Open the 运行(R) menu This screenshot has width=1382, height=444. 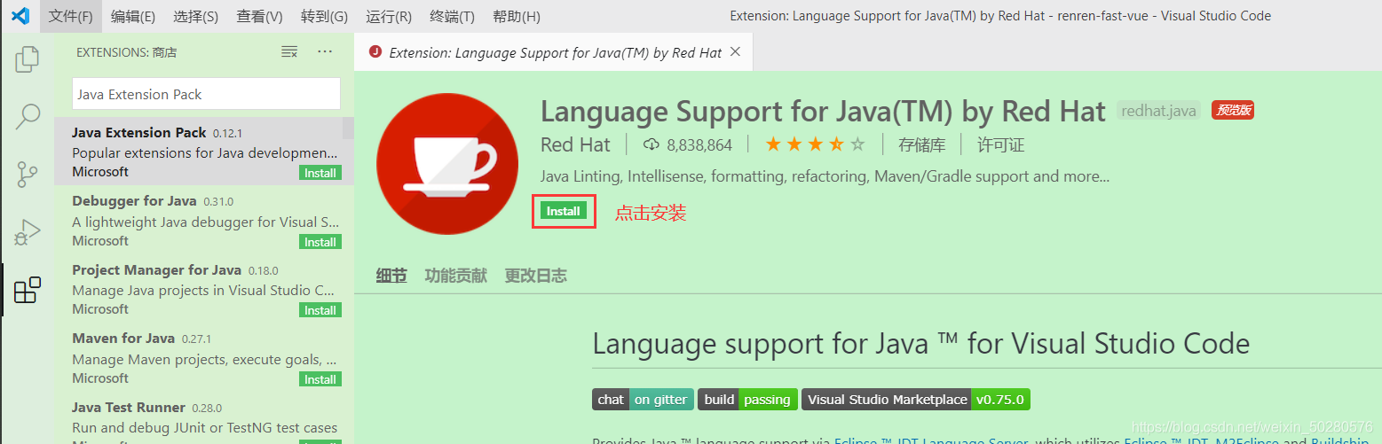pyautogui.click(x=389, y=16)
